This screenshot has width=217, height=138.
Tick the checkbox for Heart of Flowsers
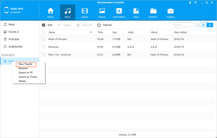(x=43, y=39)
